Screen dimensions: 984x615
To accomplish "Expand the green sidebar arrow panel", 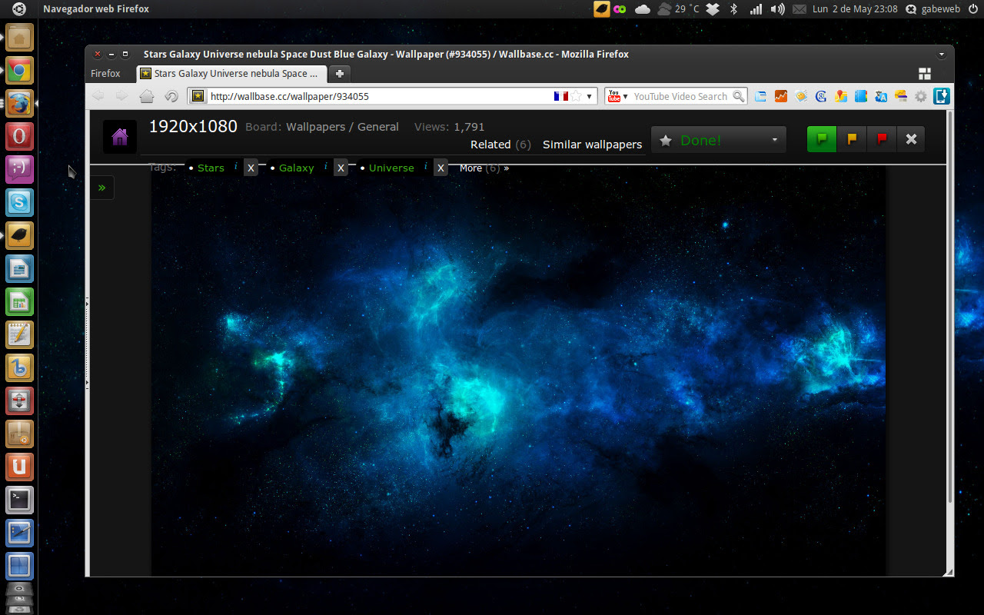I will (102, 188).
